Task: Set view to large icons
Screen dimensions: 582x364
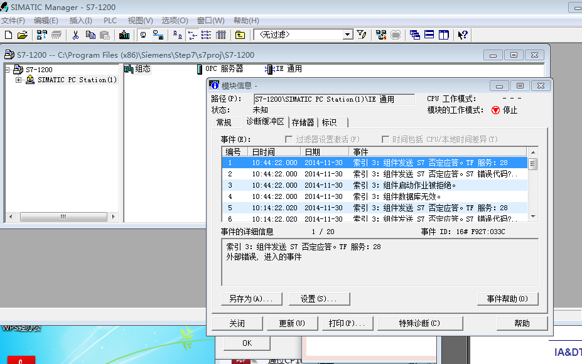Action: (x=178, y=35)
